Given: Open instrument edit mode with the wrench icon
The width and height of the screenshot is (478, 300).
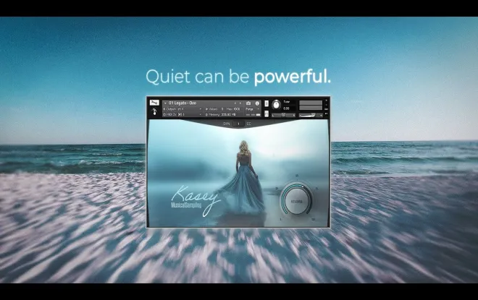Looking at the screenshot, I should click(154, 103).
